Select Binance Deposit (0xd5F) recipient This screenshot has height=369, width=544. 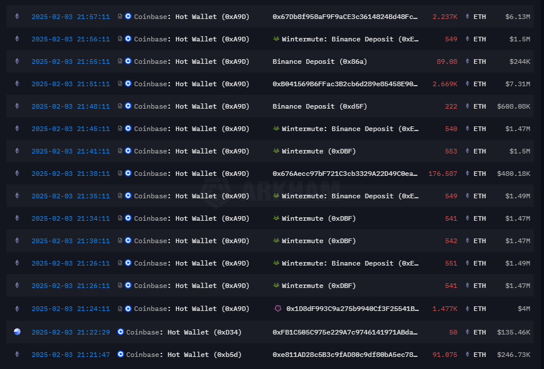click(x=320, y=106)
